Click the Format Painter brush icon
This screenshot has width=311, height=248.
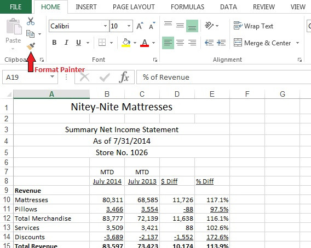click(31, 46)
